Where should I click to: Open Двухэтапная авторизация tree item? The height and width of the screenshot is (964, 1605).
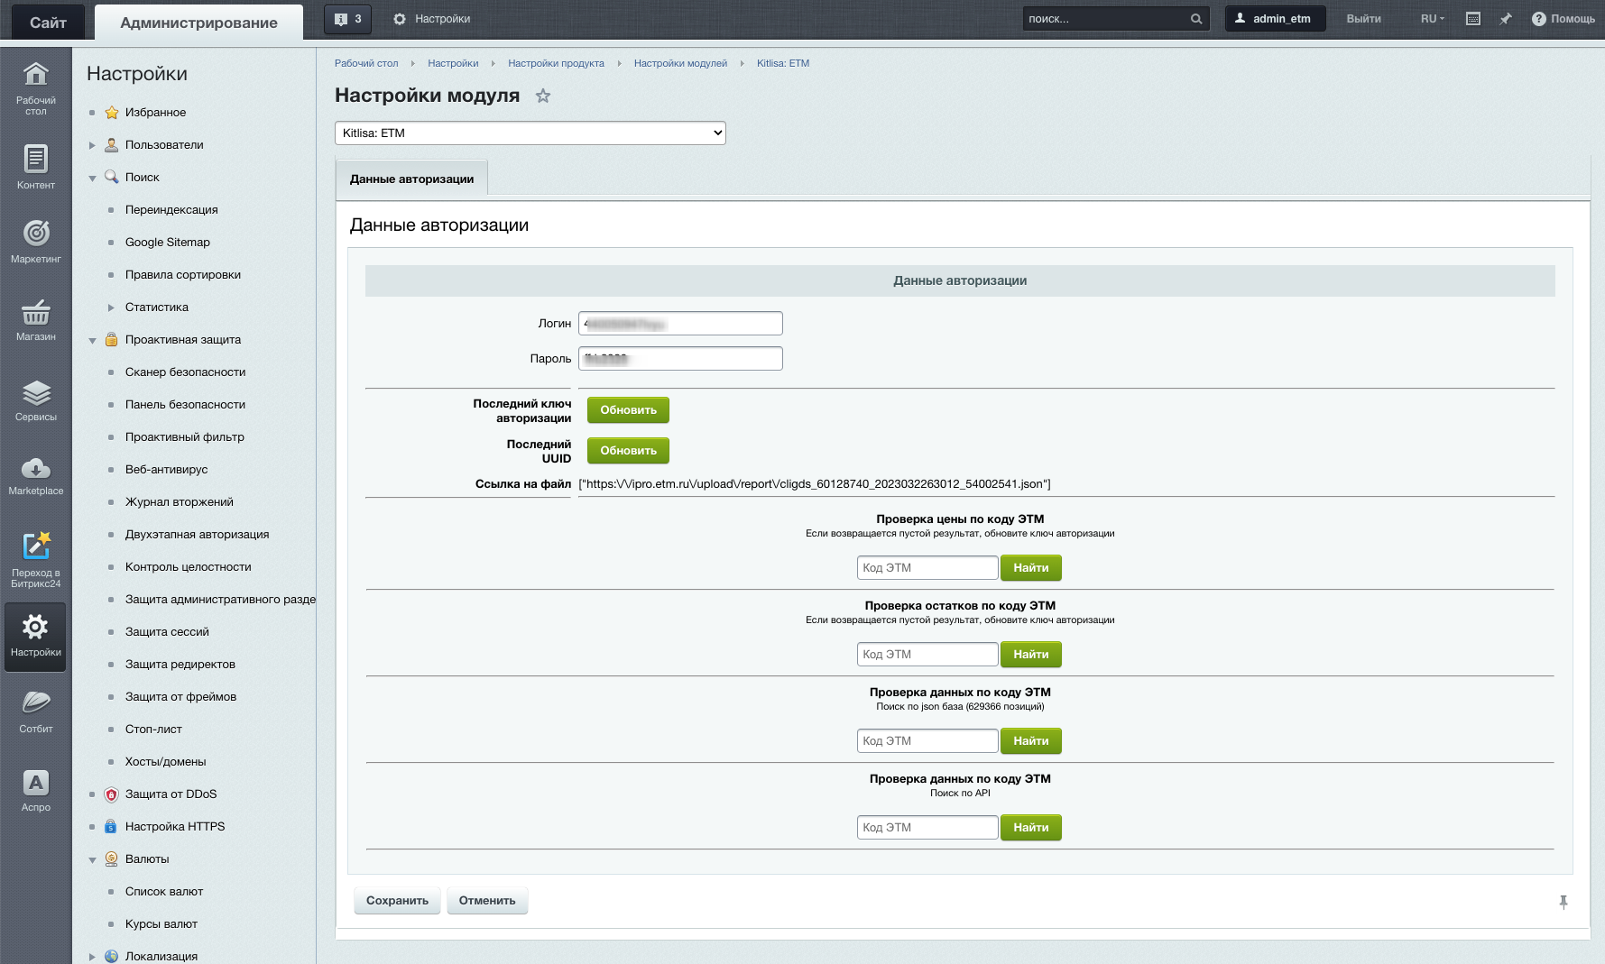(197, 535)
